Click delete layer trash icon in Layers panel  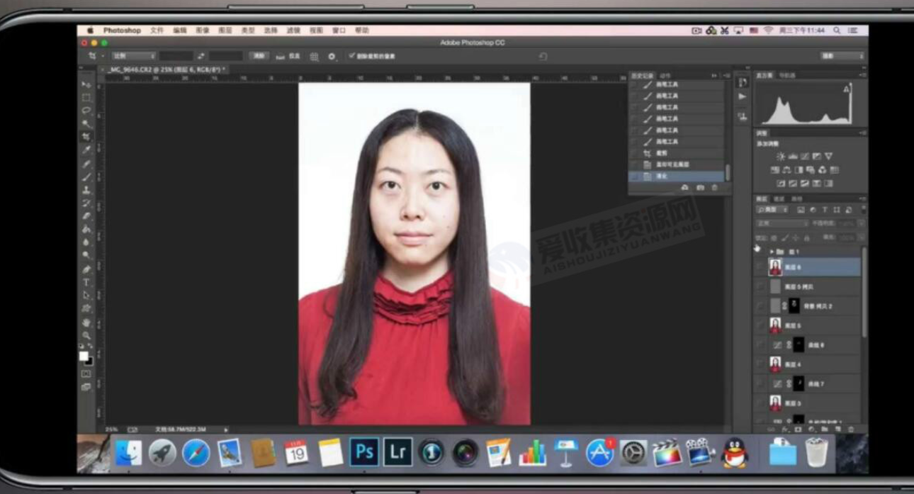[852, 429]
